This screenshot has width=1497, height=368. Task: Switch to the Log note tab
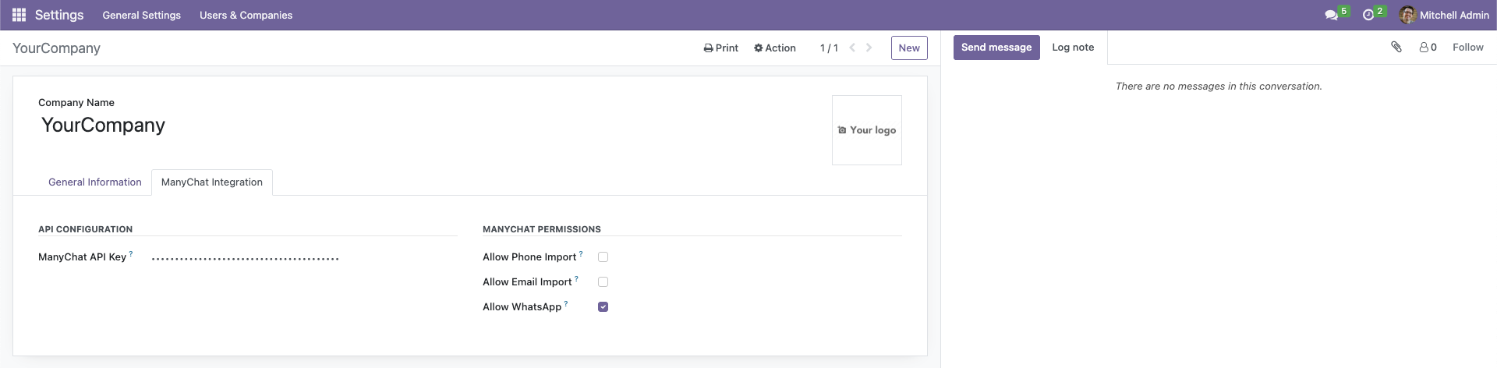[1073, 48]
